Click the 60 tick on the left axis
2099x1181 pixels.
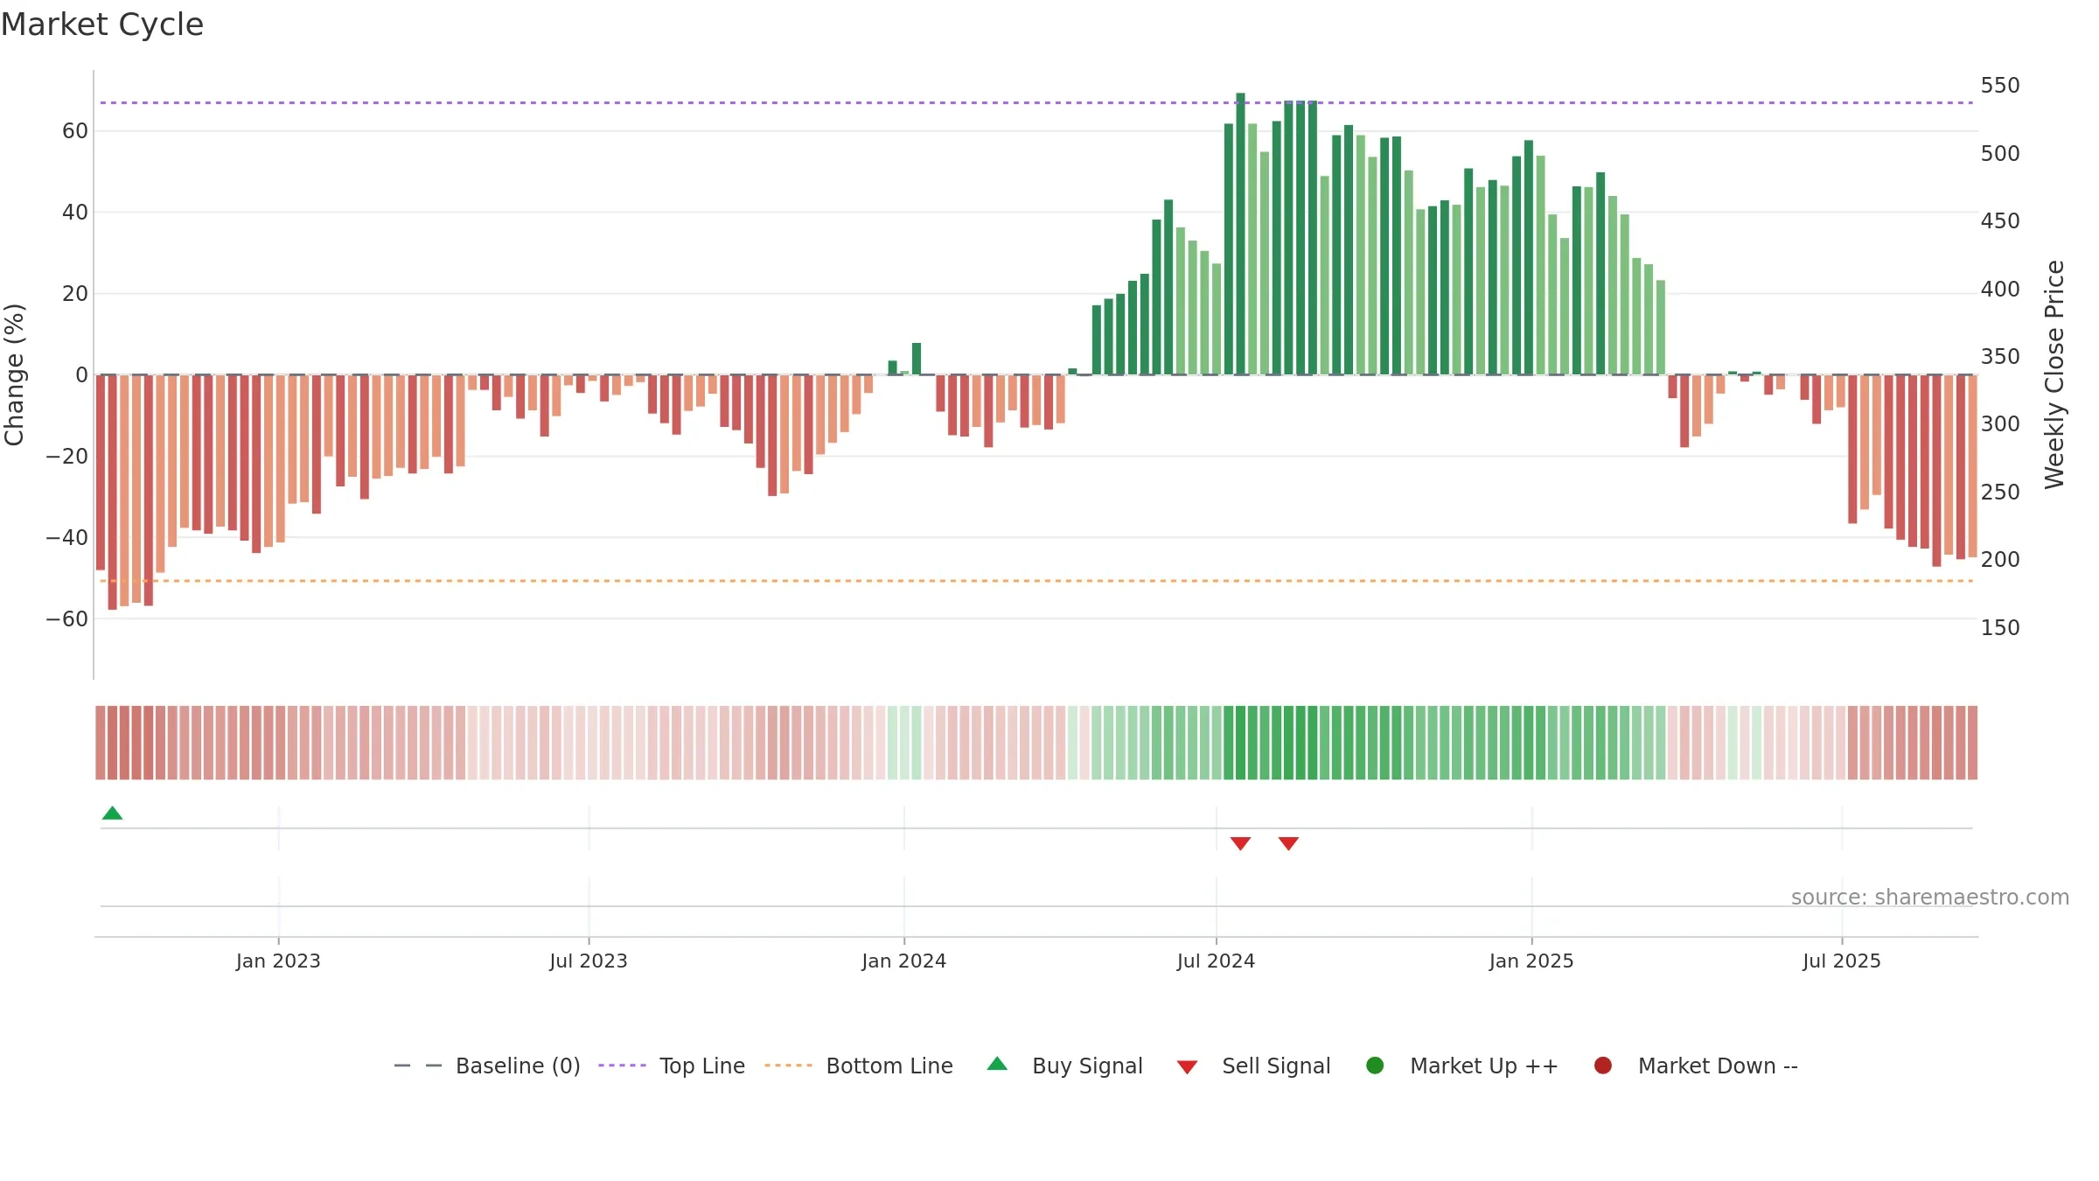coord(75,131)
